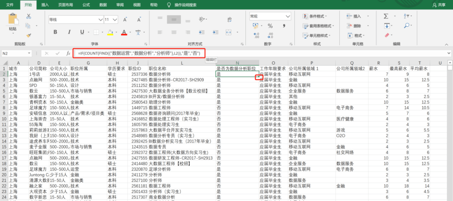Toggle Italic formatting in the font group
The height and width of the screenshot is (201, 453).
[x=68, y=32]
